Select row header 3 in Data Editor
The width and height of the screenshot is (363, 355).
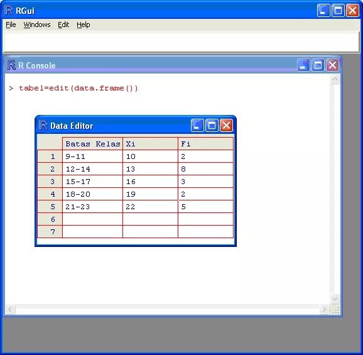[x=50, y=182]
